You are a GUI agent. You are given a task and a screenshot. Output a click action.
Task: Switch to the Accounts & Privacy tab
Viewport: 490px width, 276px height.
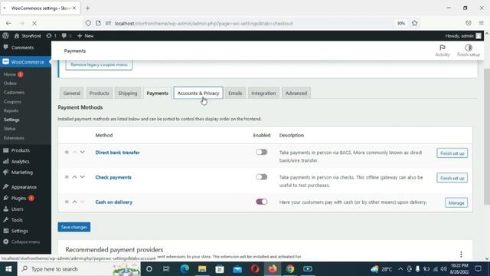pos(198,94)
